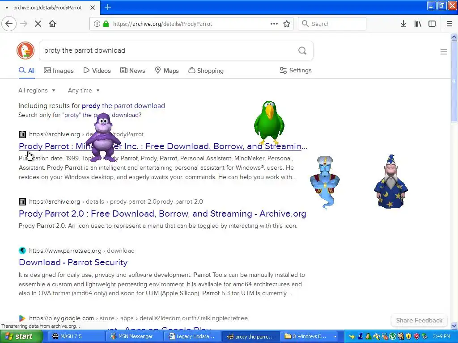Click the green parrot desktop character

269,122
